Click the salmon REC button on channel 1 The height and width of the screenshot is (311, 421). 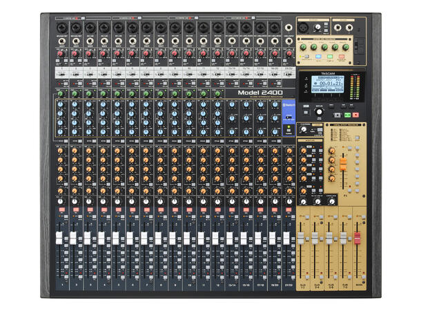(x=61, y=209)
